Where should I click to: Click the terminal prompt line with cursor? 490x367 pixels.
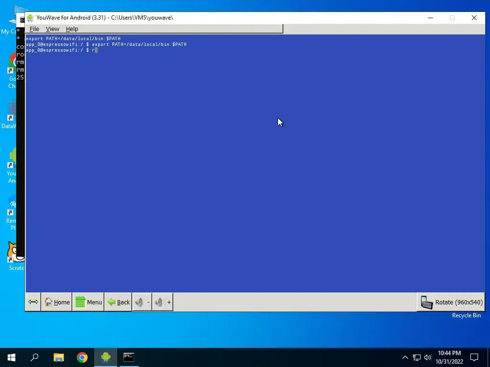[x=62, y=50]
